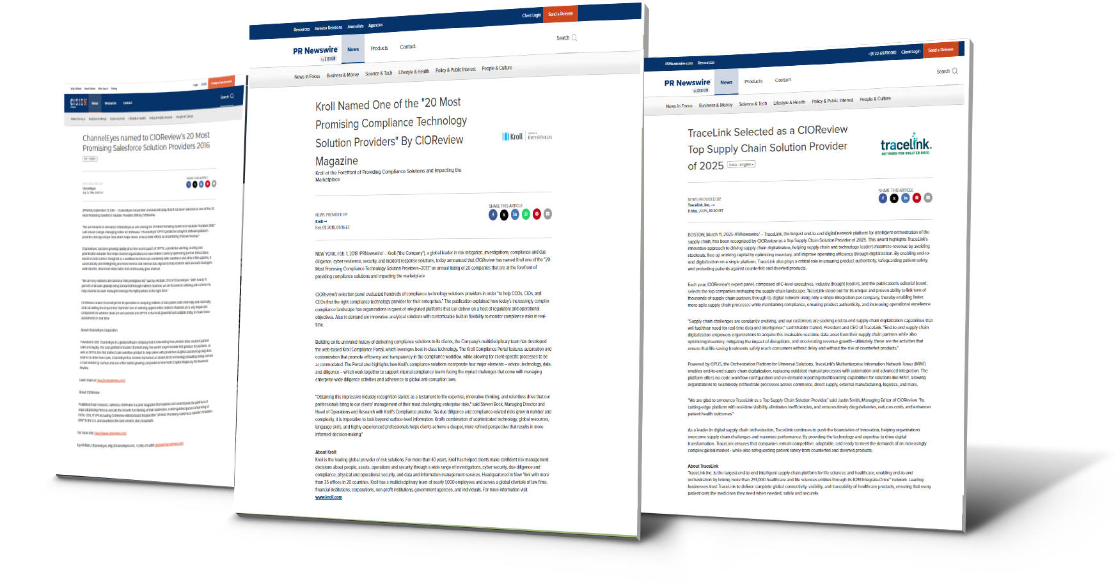
Task: Share TraceLink article on LinkedIn
Action: pos(905,198)
